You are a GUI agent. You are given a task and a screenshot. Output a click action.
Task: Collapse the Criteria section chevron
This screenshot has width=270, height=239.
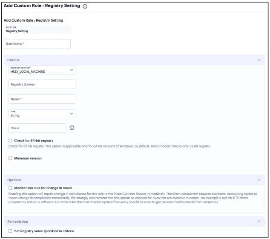[259, 60]
